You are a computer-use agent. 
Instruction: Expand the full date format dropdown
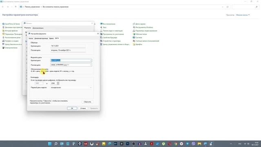(91, 65)
